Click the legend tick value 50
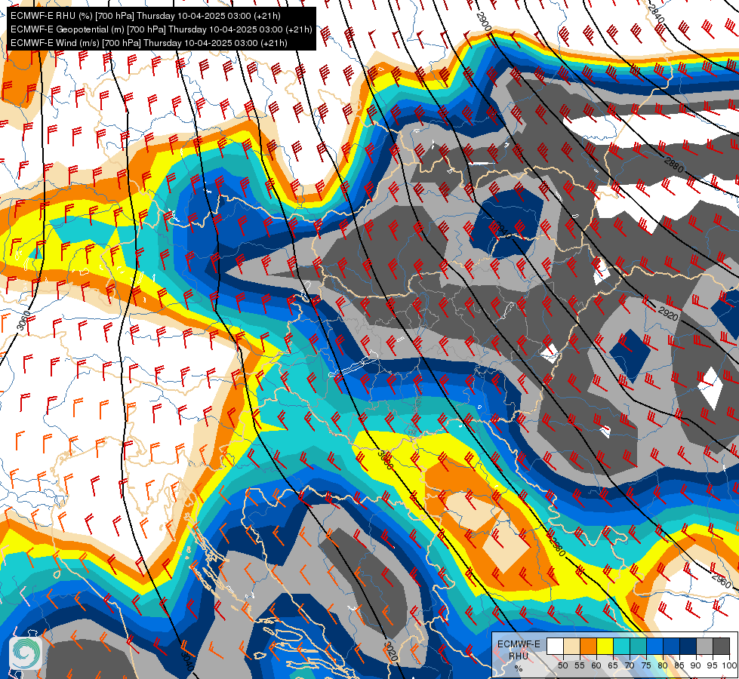 coord(562,665)
